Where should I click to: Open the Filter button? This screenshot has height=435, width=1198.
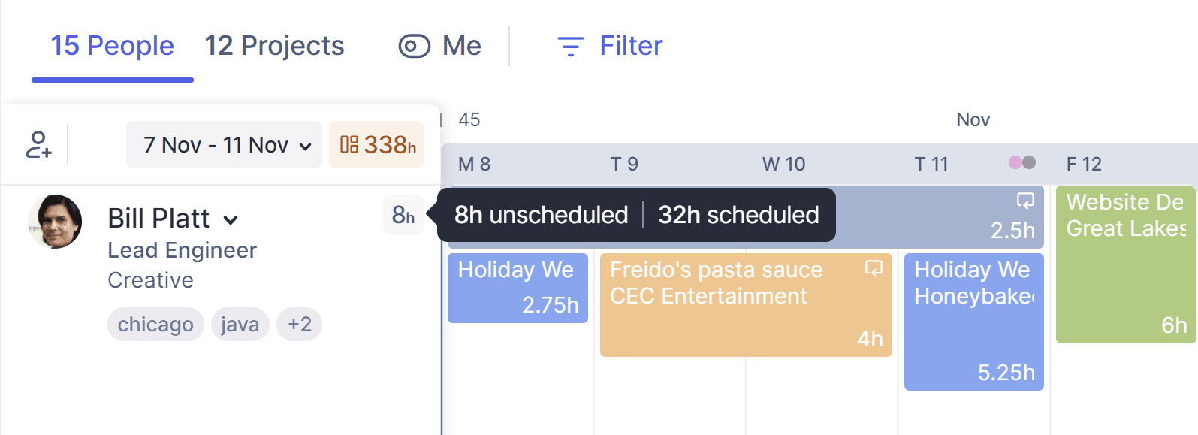point(610,46)
